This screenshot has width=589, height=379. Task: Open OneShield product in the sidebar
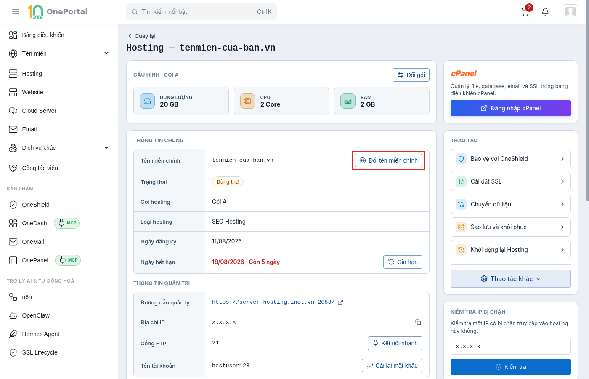click(x=59, y=205)
